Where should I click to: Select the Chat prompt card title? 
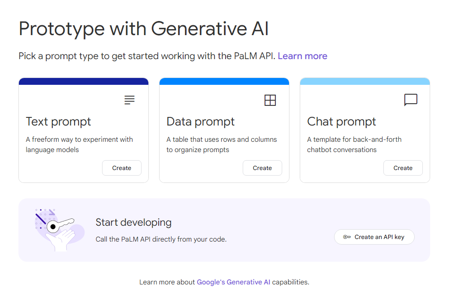341,122
